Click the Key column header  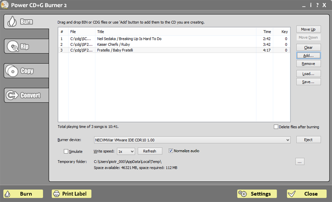[x=282, y=31]
